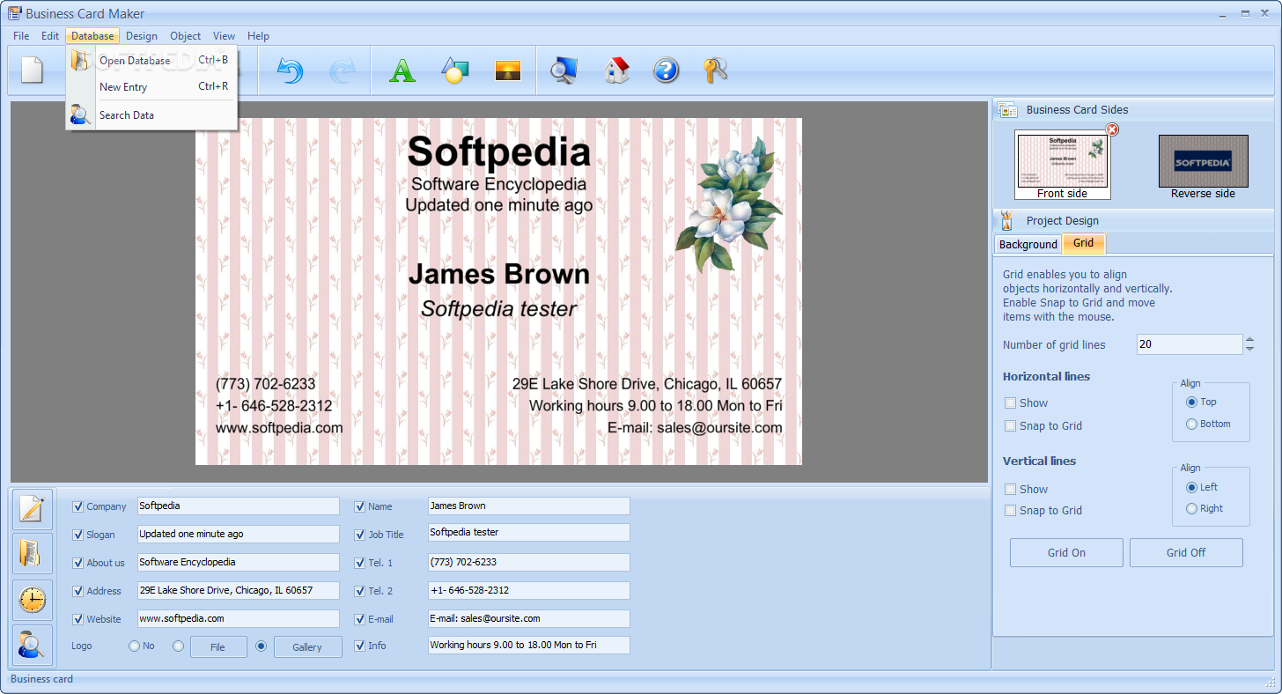Image resolution: width=1282 pixels, height=694 pixels.
Task: Click the New blank card toolbar icon
Action: pyautogui.click(x=33, y=70)
